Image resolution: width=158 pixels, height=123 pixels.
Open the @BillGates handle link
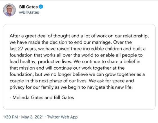(x=29, y=12)
